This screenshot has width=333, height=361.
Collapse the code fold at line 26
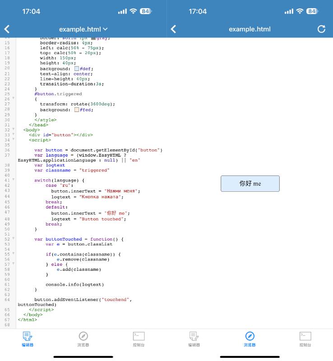pyautogui.click(x=14, y=98)
